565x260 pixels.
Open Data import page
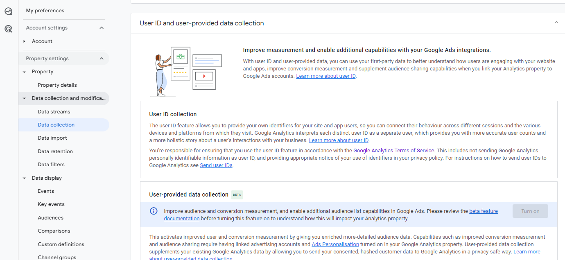[x=52, y=138]
